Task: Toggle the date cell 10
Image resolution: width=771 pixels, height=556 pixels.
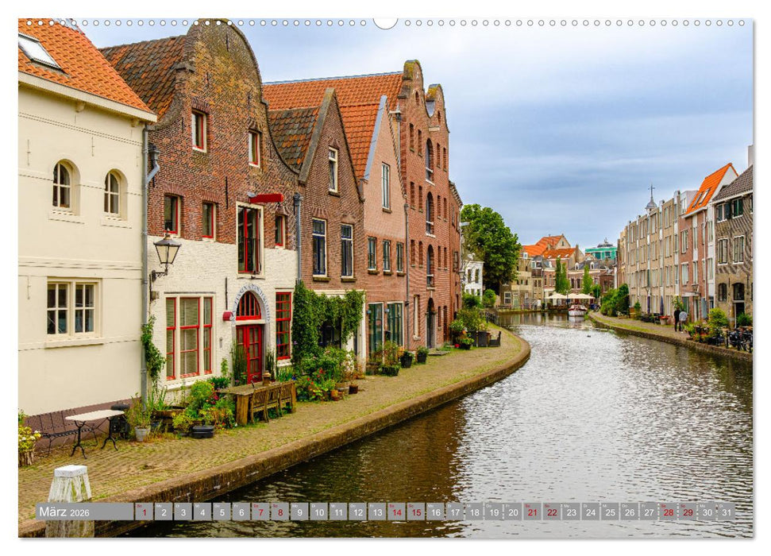Action: [x=318, y=513]
